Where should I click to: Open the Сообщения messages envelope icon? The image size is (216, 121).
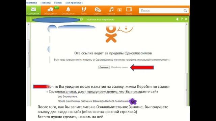33,10
